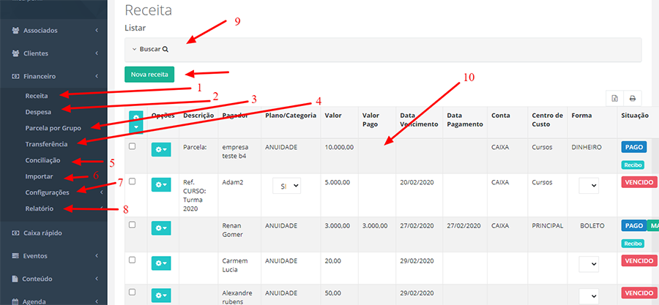Open options gear for Renan Gomer row
This screenshot has height=305, width=659.
160,228
